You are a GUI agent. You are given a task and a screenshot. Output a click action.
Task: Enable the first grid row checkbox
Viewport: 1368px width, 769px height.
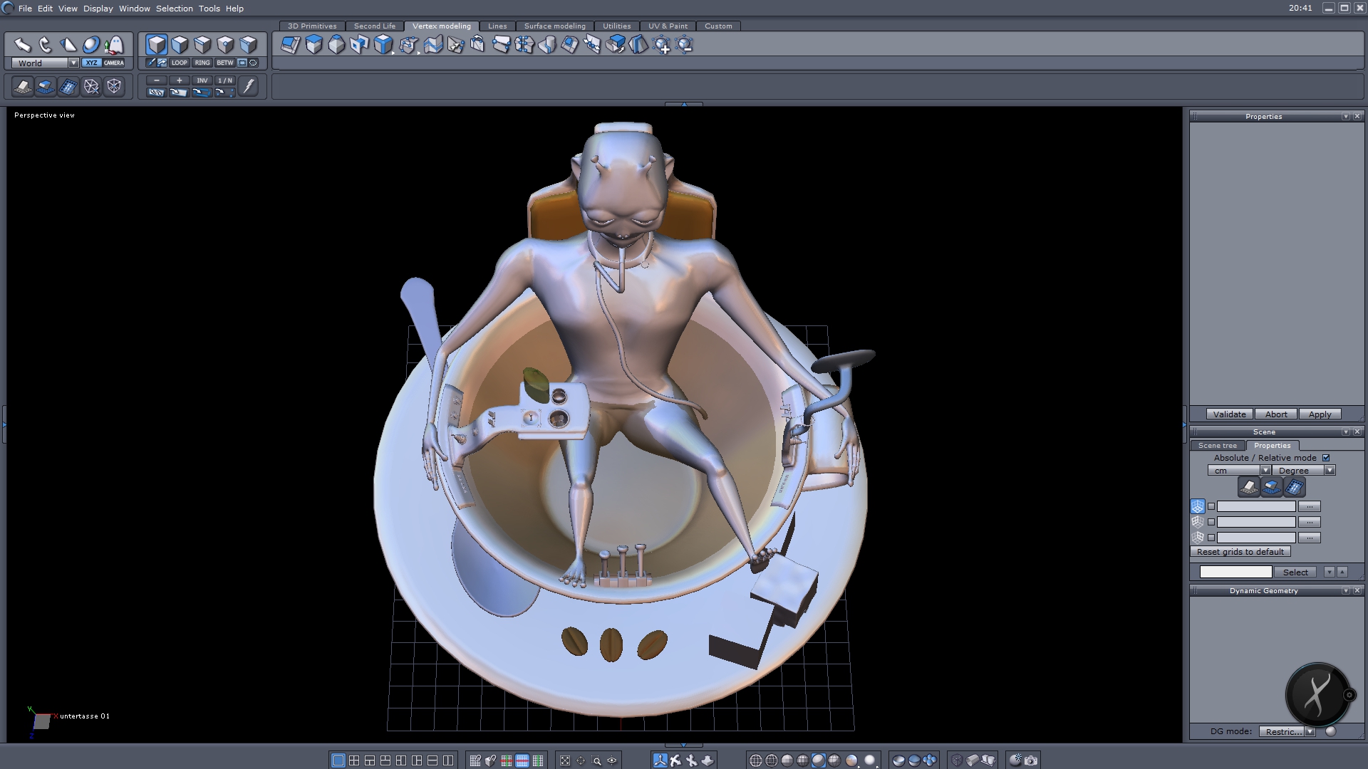click(x=1211, y=506)
